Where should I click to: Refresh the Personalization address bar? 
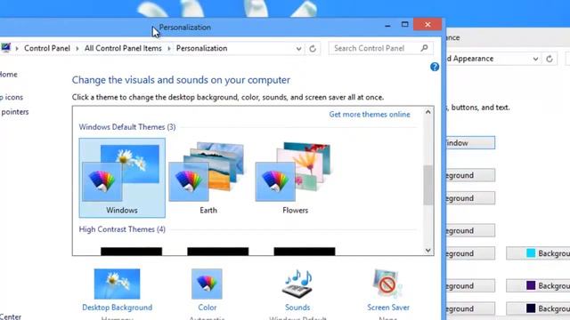point(313,49)
